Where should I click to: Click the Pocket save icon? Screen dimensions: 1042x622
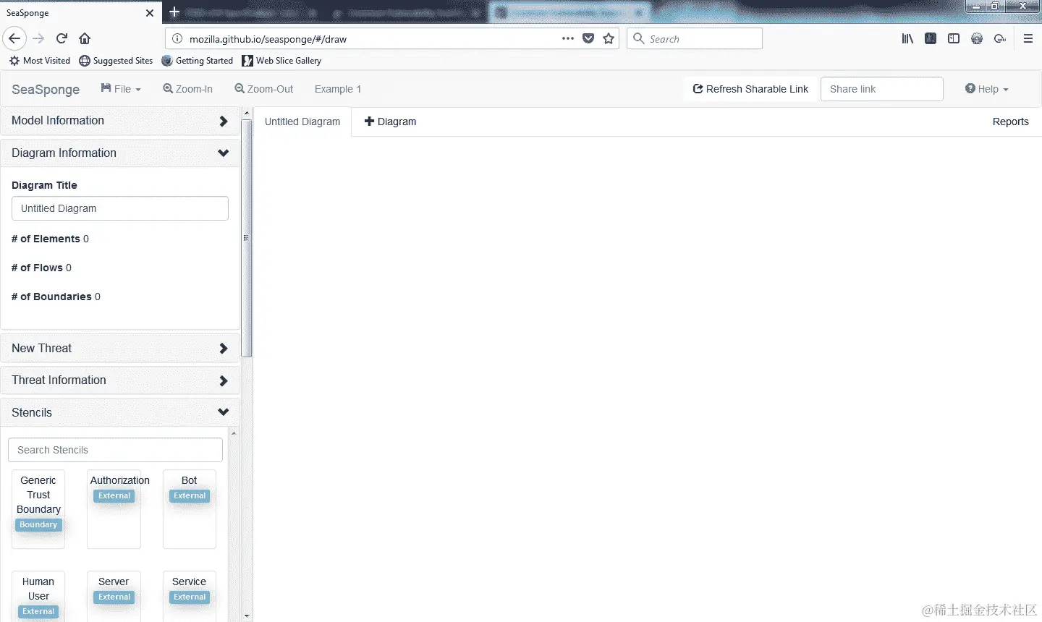588,38
